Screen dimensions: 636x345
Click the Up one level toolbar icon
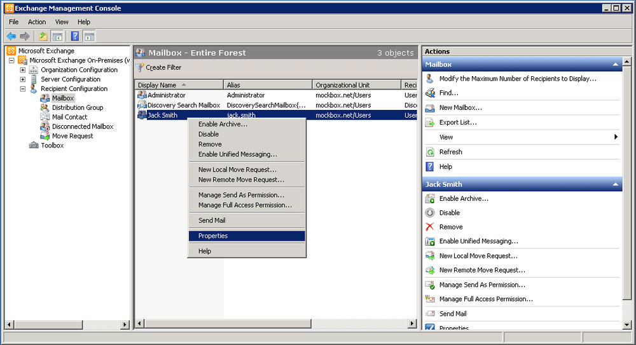43,36
